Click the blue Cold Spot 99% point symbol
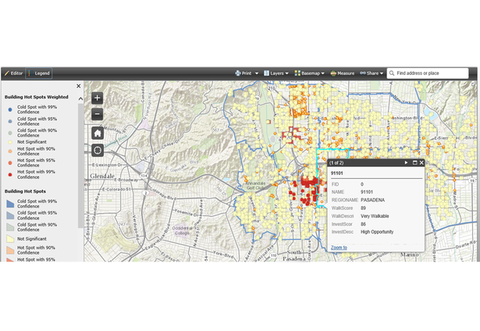The width and height of the screenshot is (480, 331). point(10,109)
